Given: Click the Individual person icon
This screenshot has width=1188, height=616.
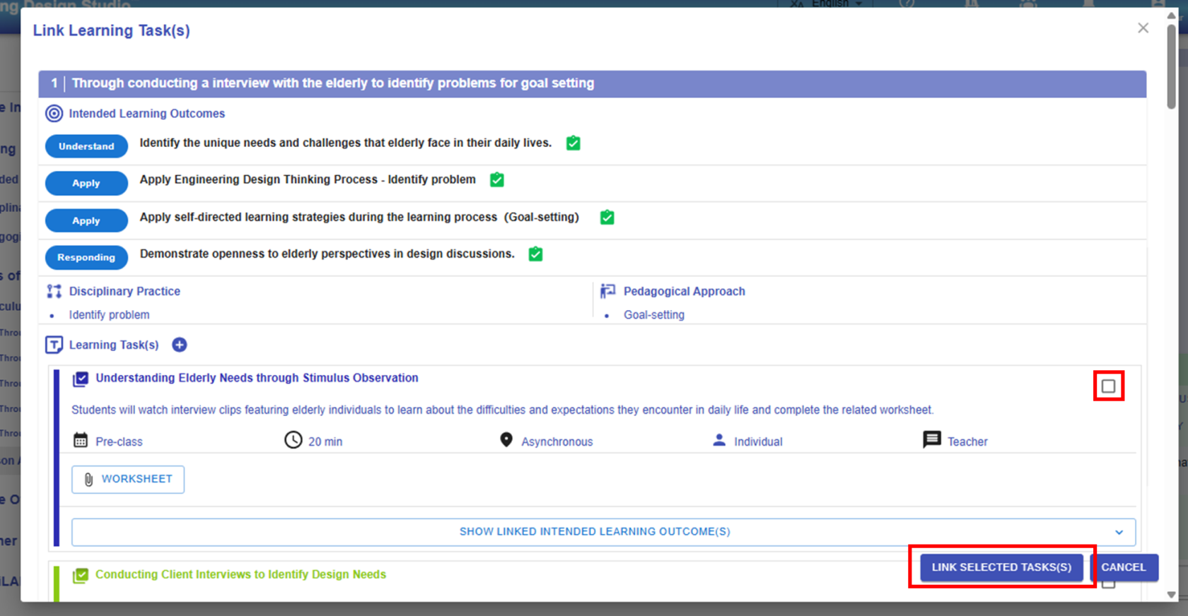Looking at the screenshot, I should coord(719,440).
